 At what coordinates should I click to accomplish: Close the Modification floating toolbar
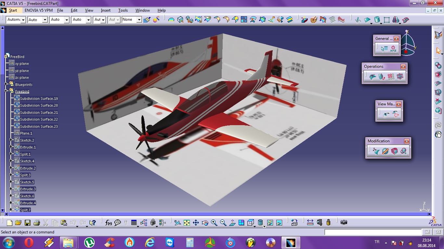coord(407,141)
